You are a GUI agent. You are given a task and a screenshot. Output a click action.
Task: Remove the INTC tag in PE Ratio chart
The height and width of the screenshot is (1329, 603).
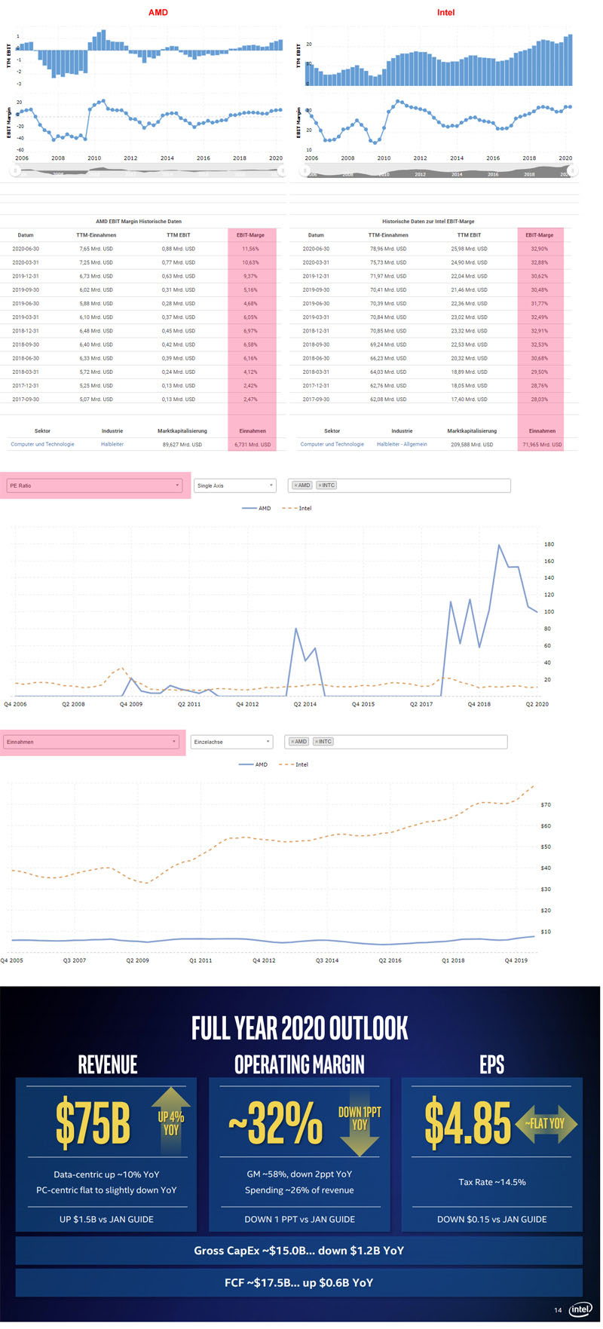(x=320, y=485)
